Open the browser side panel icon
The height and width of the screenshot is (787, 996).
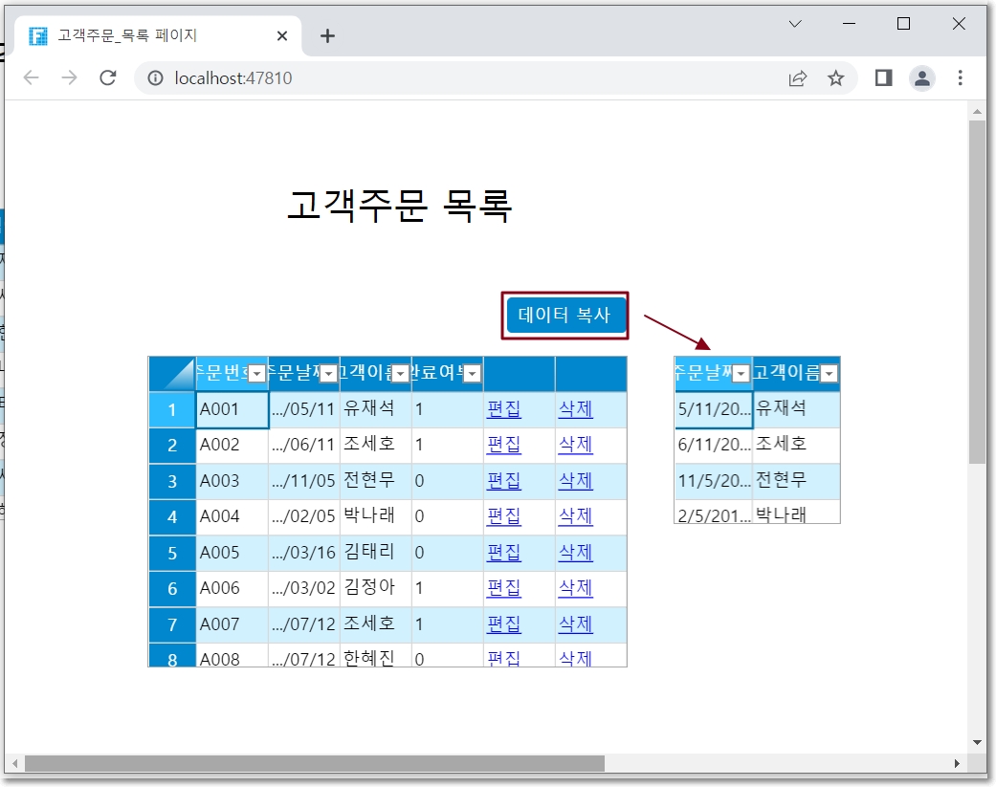[x=883, y=78]
